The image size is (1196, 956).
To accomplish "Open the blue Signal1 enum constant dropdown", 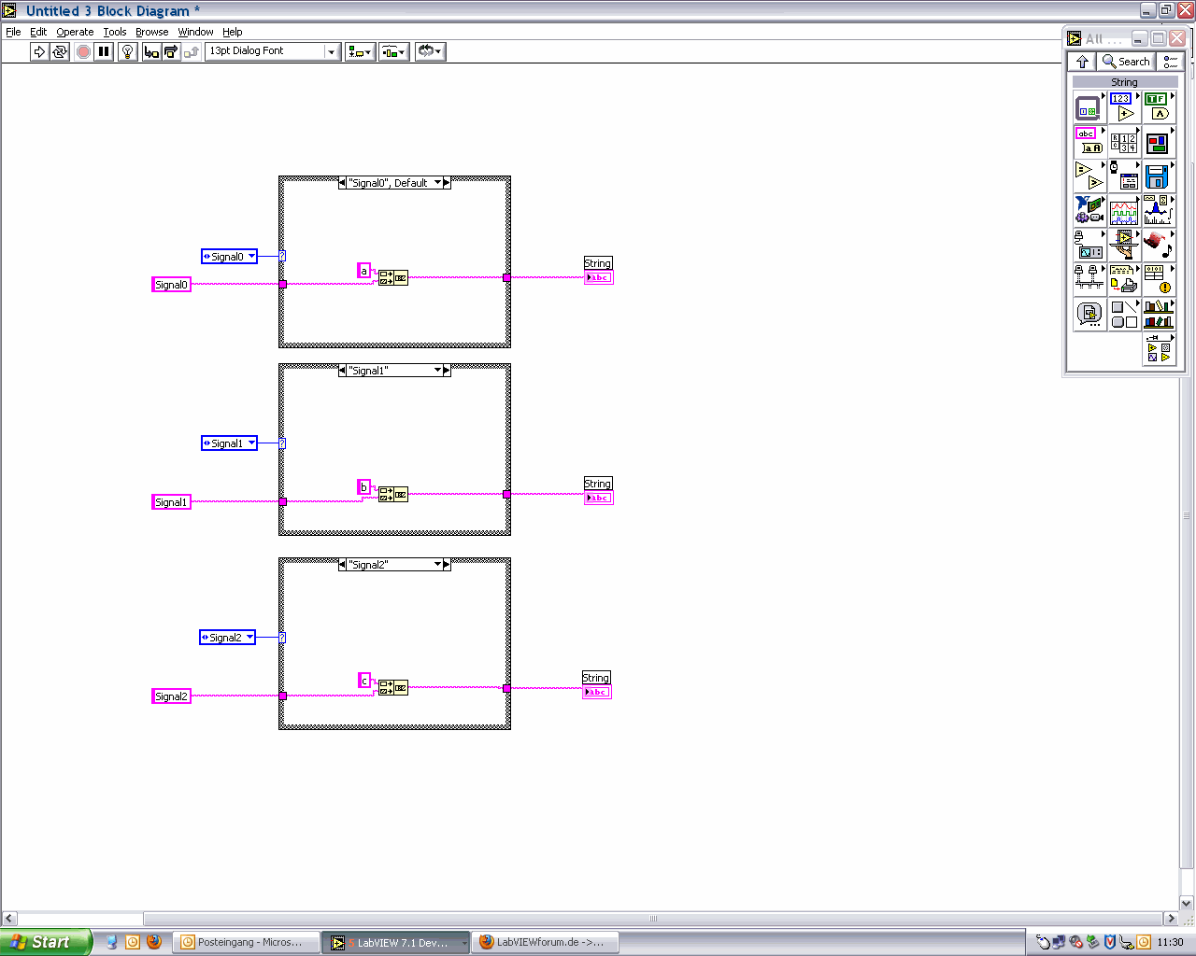I will pyautogui.click(x=251, y=443).
